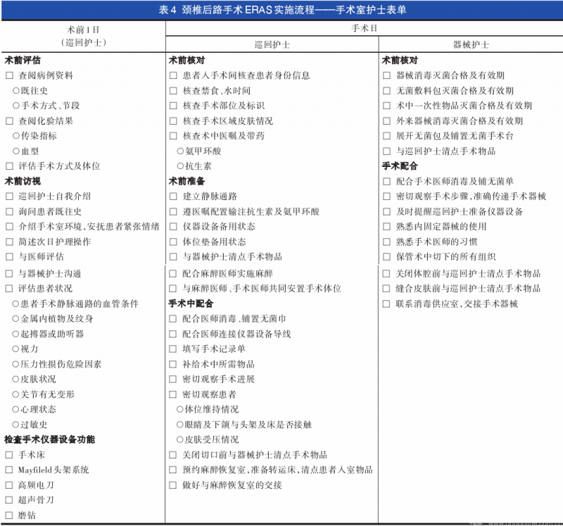The width and height of the screenshot is (563, 526).
Task: Tick the 手术床 checkbox
Action: coord(9,455)
